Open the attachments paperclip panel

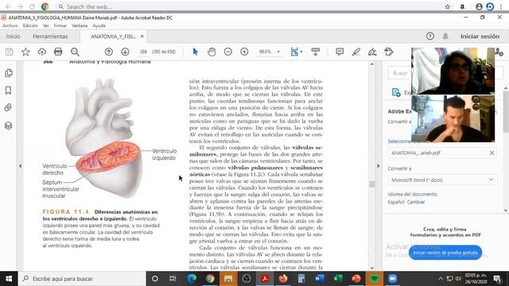coord(9,108)
